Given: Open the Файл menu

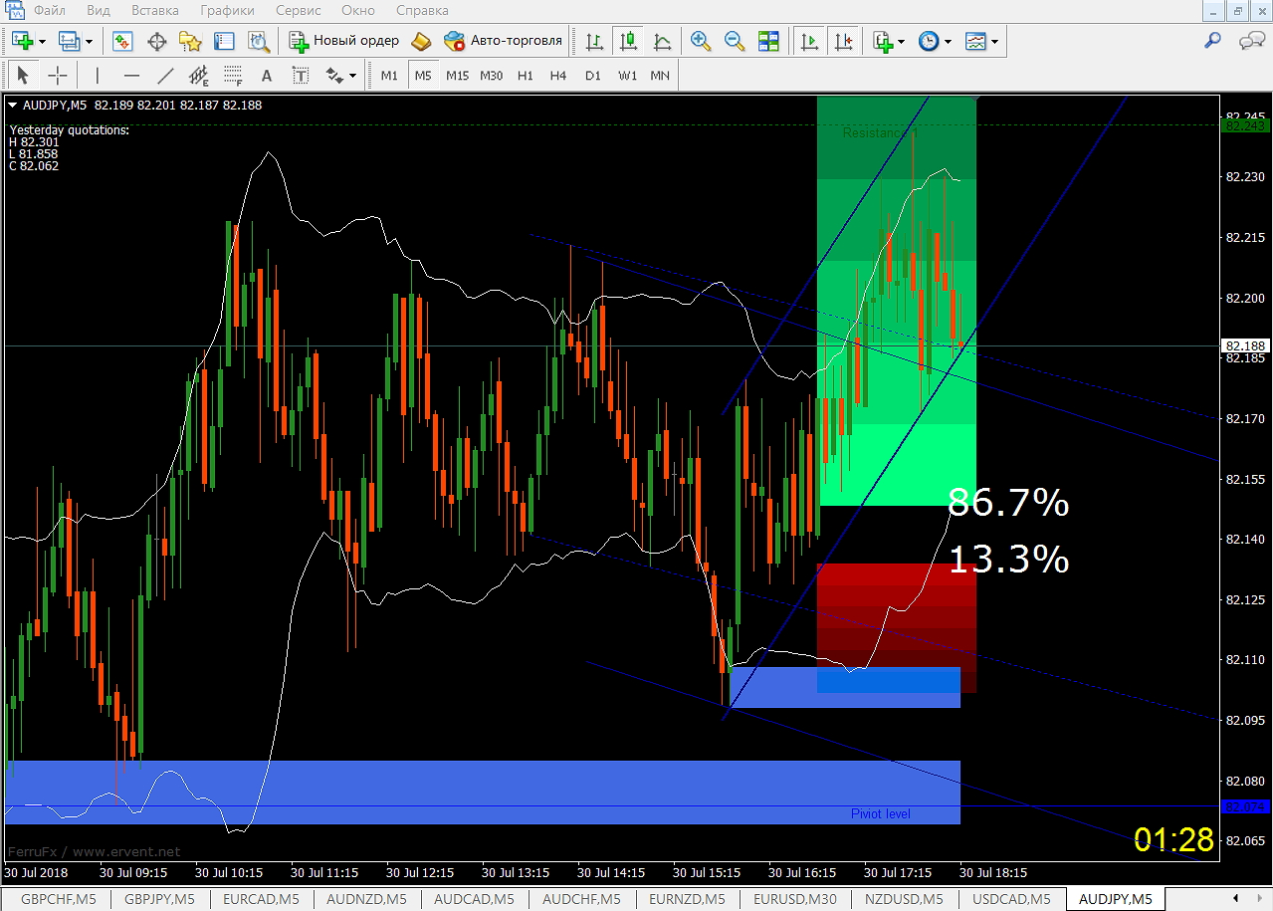Looking at the screenshot, I should point(49,11).
